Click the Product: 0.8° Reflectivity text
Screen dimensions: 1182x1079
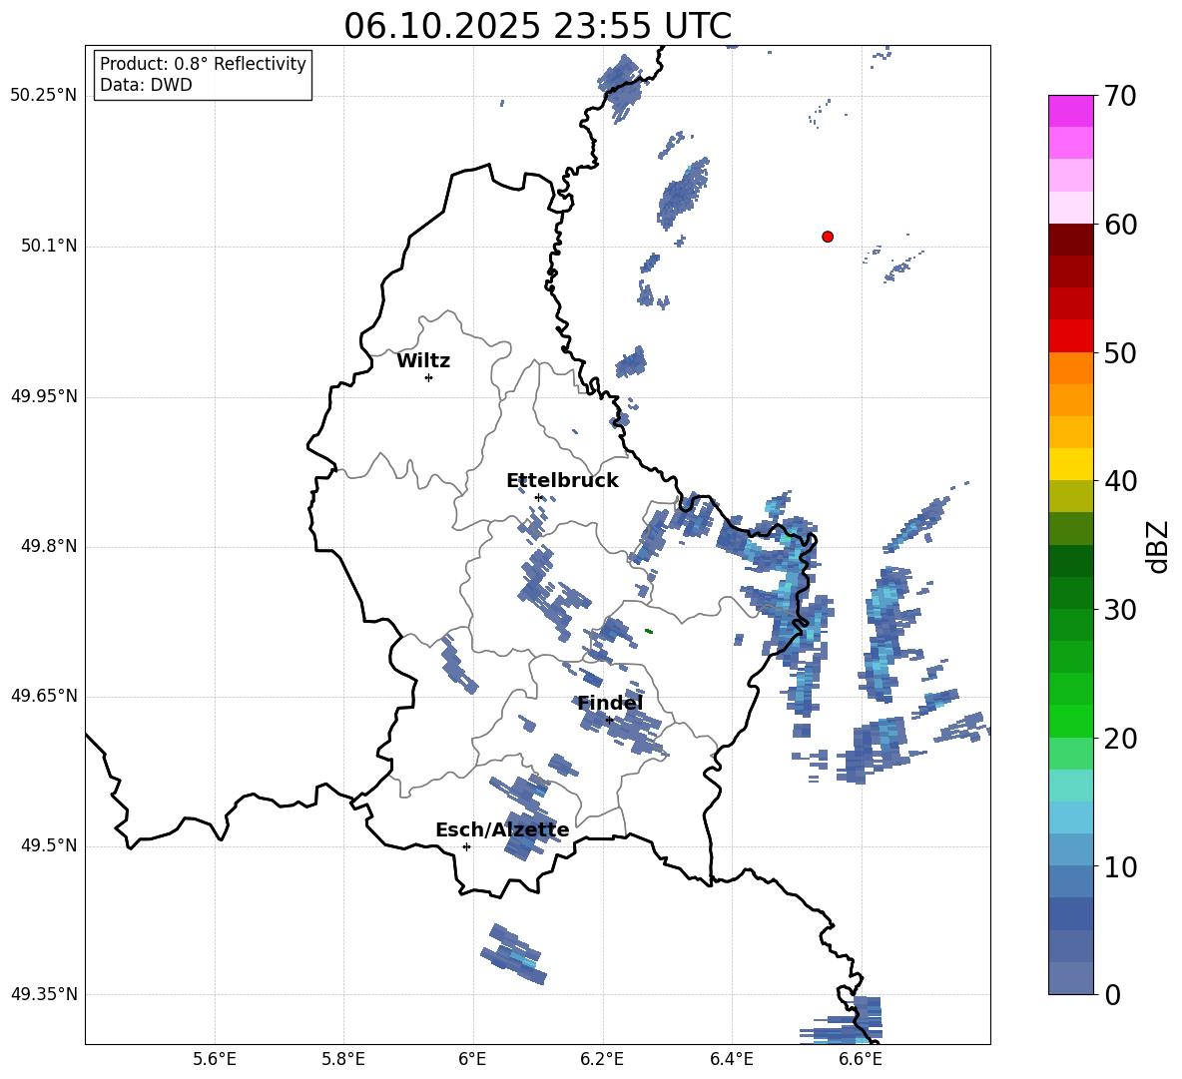coord(203,64)
